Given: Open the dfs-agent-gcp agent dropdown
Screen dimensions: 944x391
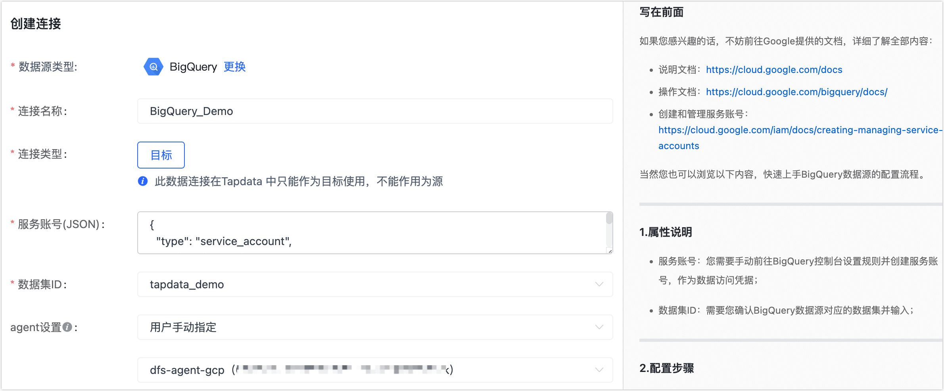Looking at the screenshot, I should [599, 370].
